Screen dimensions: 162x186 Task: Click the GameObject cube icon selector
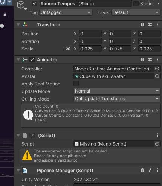pos(21,5)
